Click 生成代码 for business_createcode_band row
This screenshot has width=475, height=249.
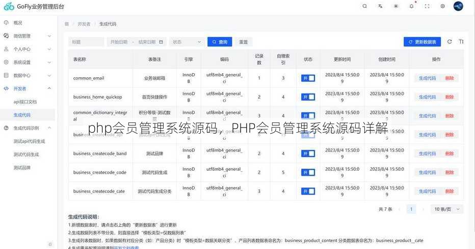tap(427, 153)
